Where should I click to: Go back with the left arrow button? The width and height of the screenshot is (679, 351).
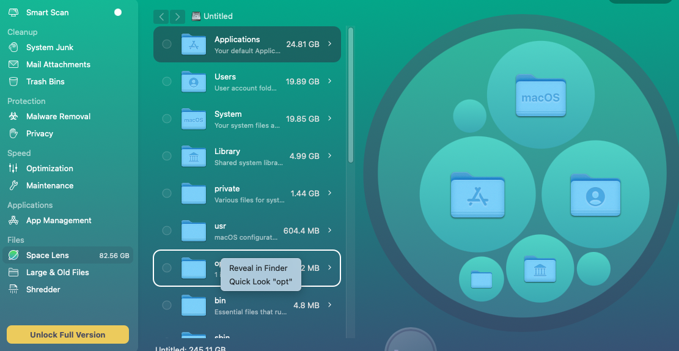161,17
